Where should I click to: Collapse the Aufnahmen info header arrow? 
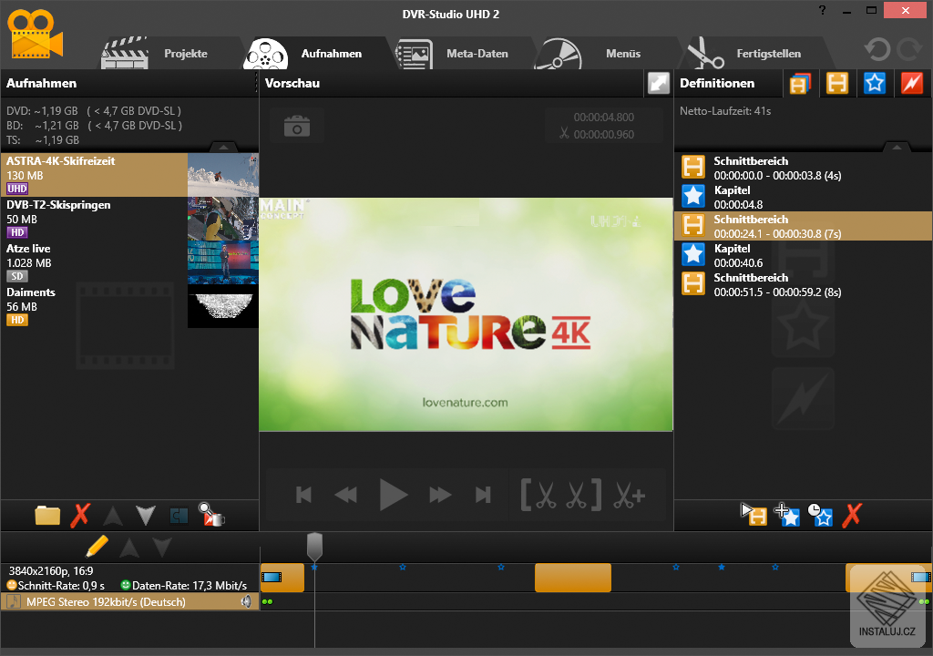[221, 147]
